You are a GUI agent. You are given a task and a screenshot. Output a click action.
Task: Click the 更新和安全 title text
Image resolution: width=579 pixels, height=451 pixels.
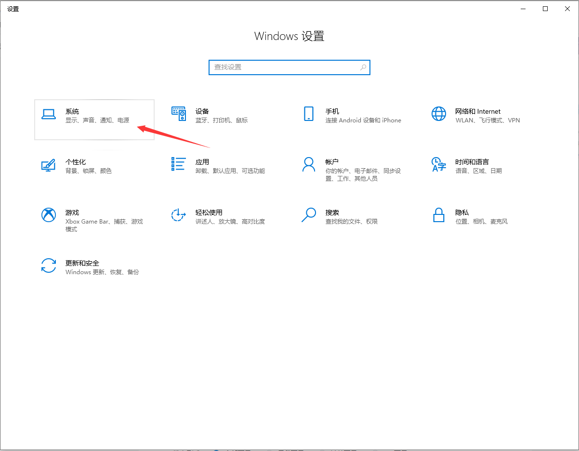click(x=82, y=263)
